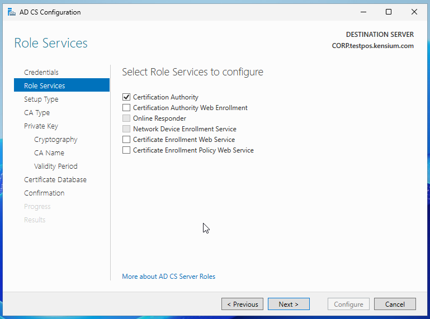Click the Next button
The image size is (430, 319).
(x=289, y=304)
